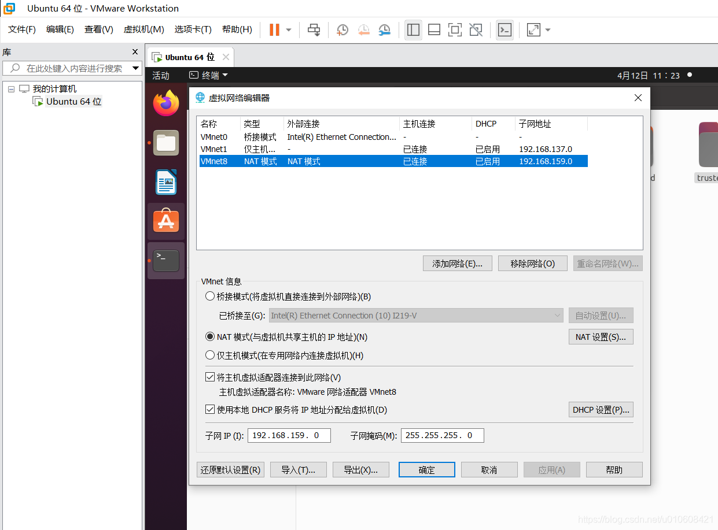The height and width of the screenshot is (530, 718).
Task: Click the 名称 column header
Action: click(219, 124)
